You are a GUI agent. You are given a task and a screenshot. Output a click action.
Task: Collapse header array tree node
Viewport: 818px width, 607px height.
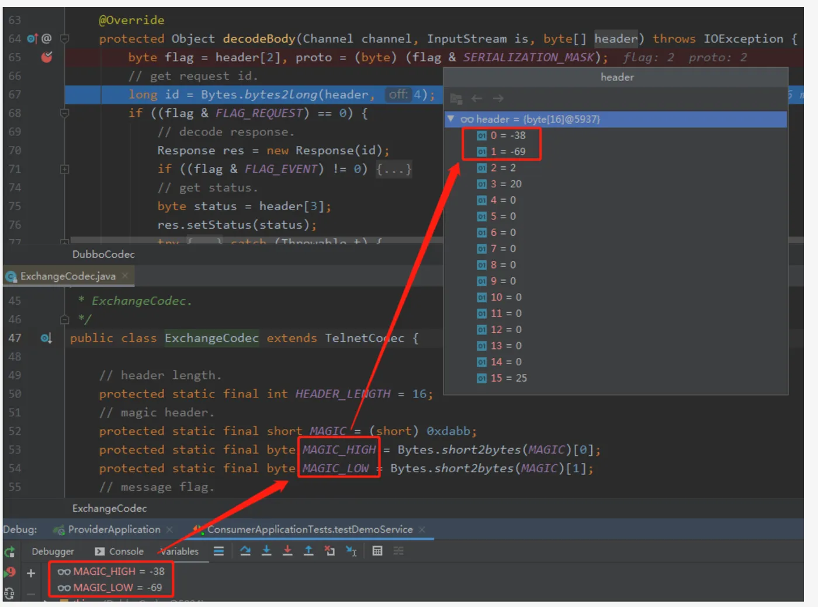coord(450,118)
